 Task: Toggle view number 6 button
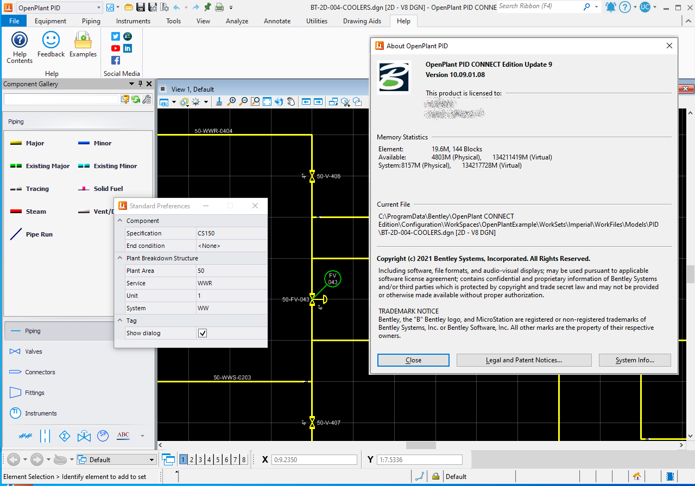point(227,459)
